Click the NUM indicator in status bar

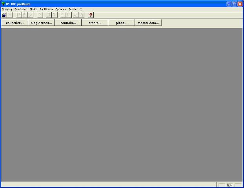(x=229, y=185)
